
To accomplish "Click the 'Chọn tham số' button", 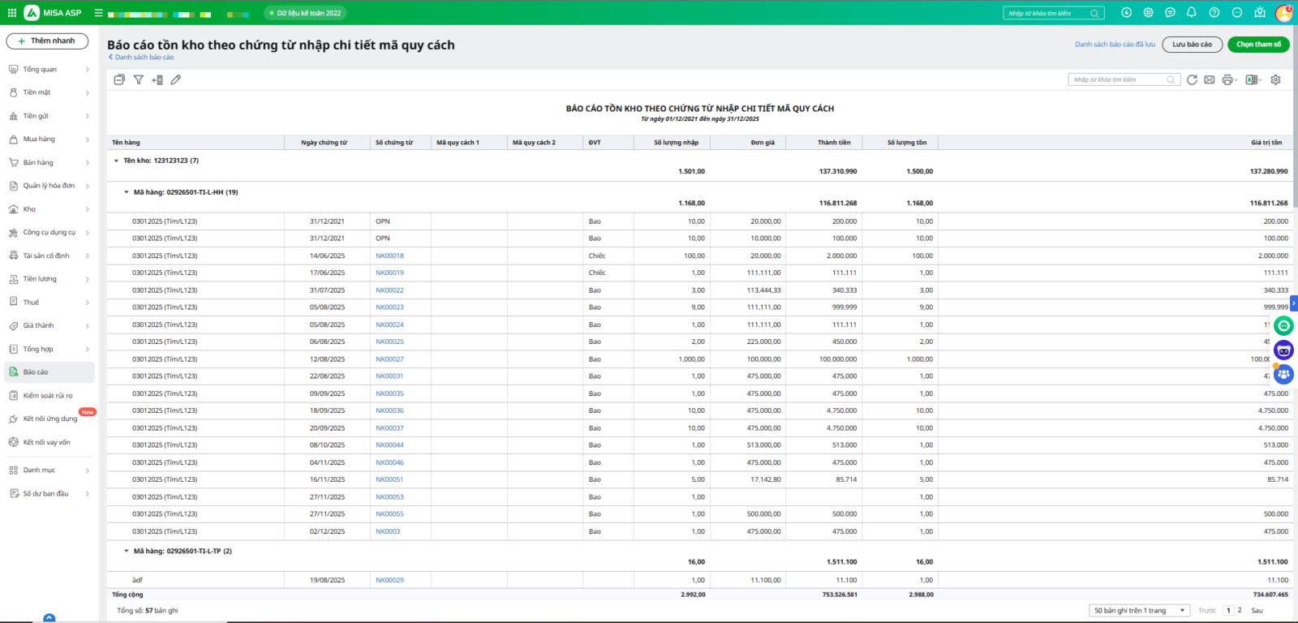I will (1258, 45).
